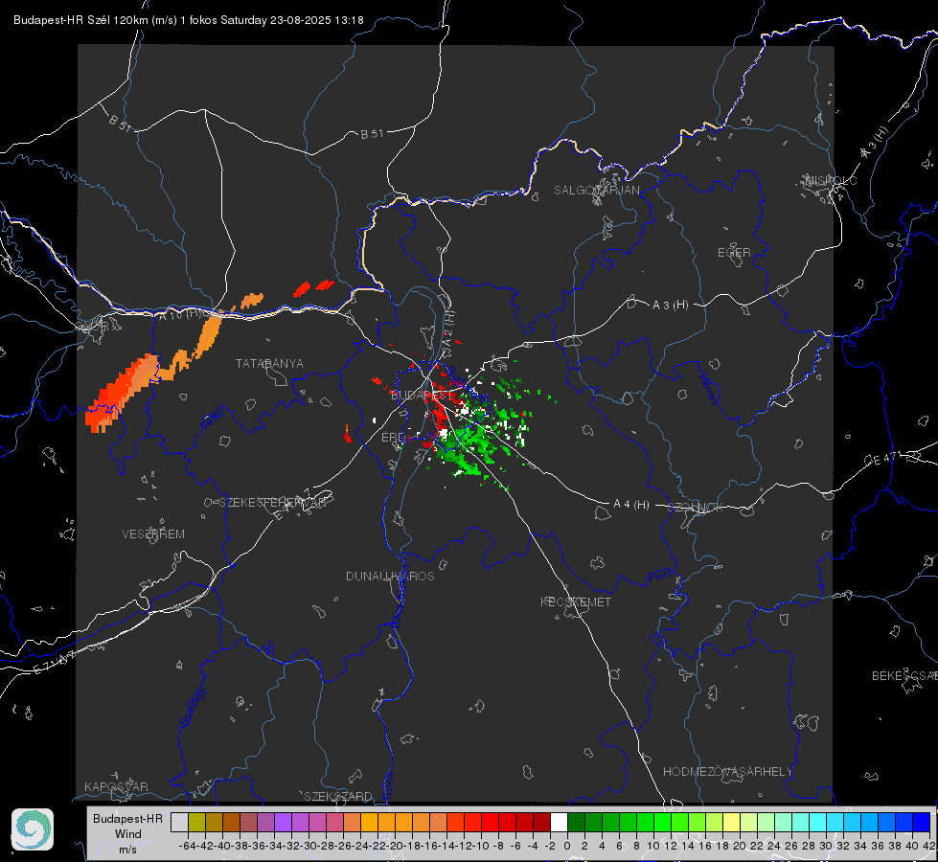This screenshot has width=938, height=862.
Task: Click the '-64' value on the legend scale
Action: click(188, 846)
